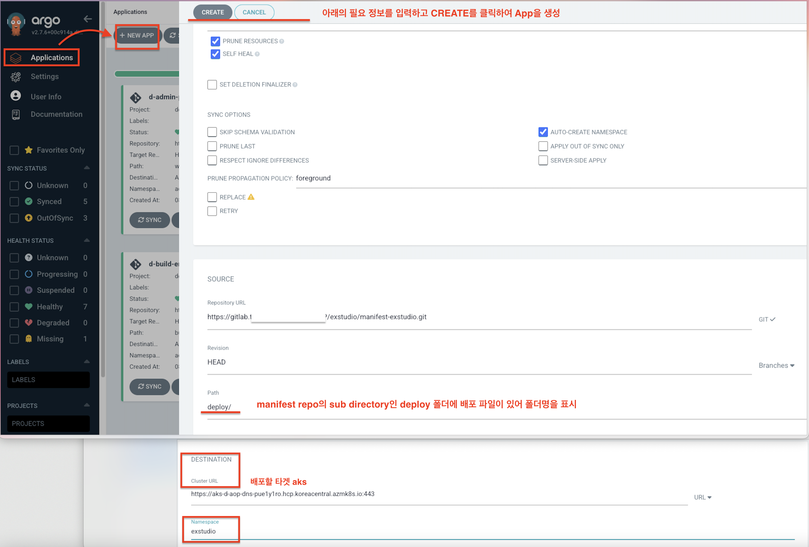Go to User Info in sidebar
This screenshot has height=547, width=809.
(46, 97)
